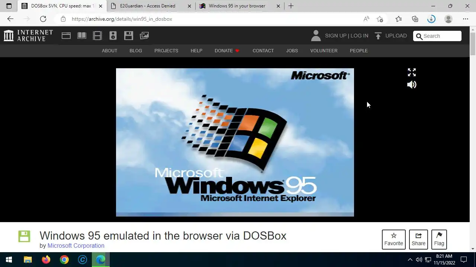
Task: Open the Software floppy disk icon
Action: [x=129, y=36]
